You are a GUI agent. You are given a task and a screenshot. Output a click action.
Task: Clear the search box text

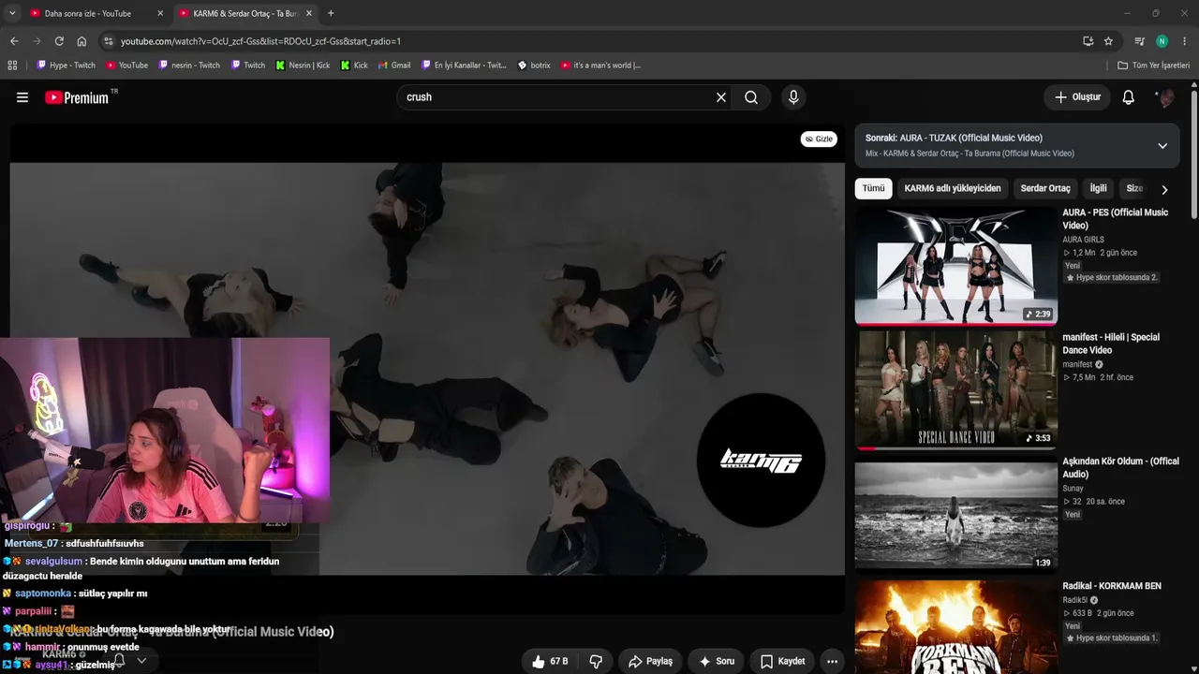click(721, 97)
